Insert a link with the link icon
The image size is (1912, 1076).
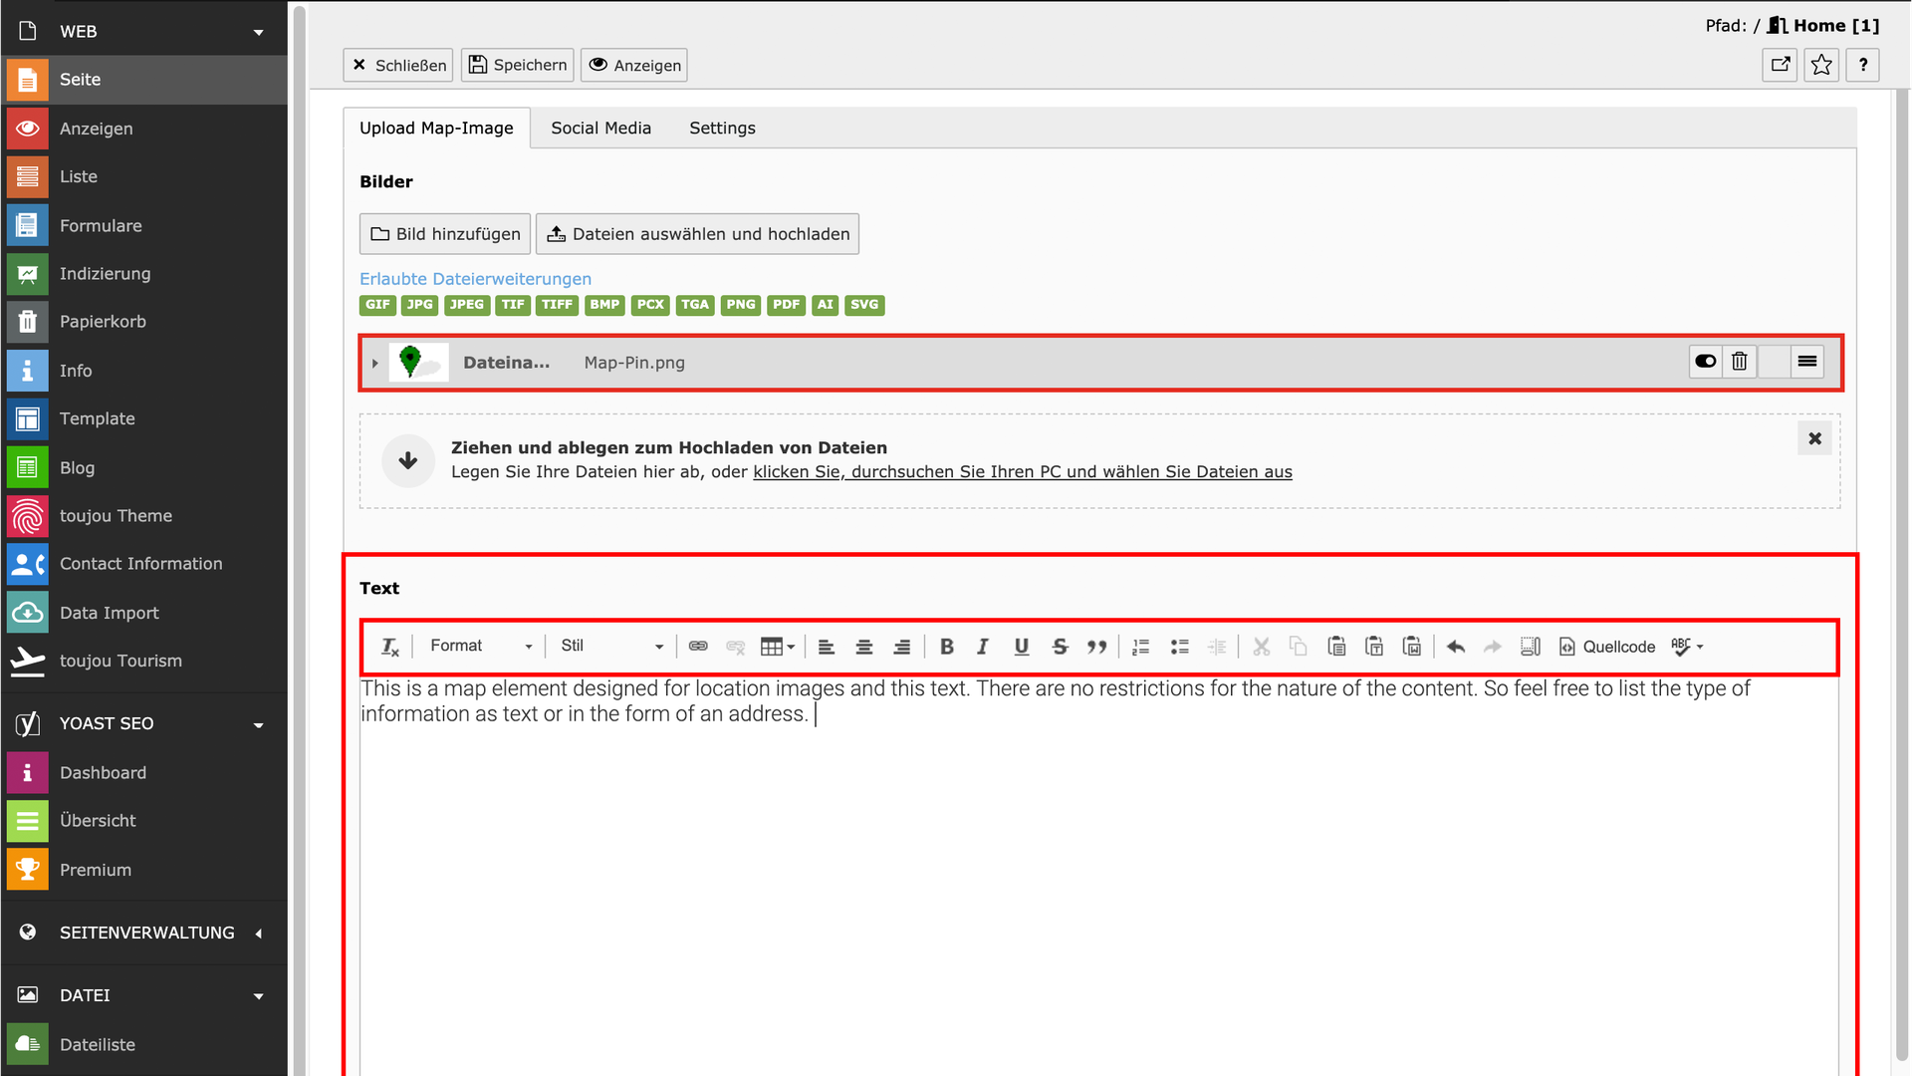(698, 647)
